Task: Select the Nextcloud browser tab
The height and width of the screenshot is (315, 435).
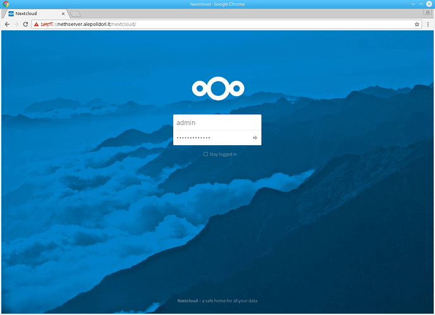Action: pos(35,14)
